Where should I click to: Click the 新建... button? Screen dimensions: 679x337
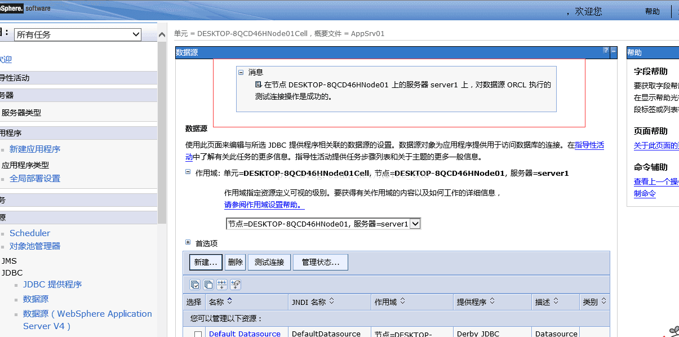206,262
